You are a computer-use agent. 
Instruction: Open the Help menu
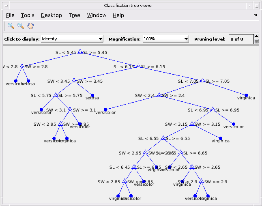pos(118,15)
